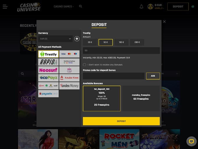This screenshot has height=149, width=198.
Task: Select paysafecard payment method
Action: coord(48,94)
